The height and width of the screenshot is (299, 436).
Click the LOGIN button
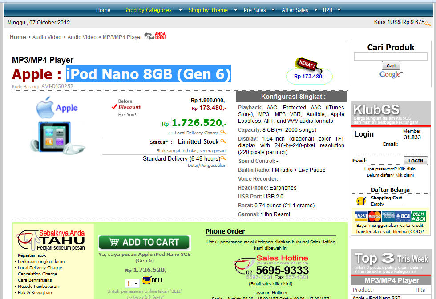point(416,161)
